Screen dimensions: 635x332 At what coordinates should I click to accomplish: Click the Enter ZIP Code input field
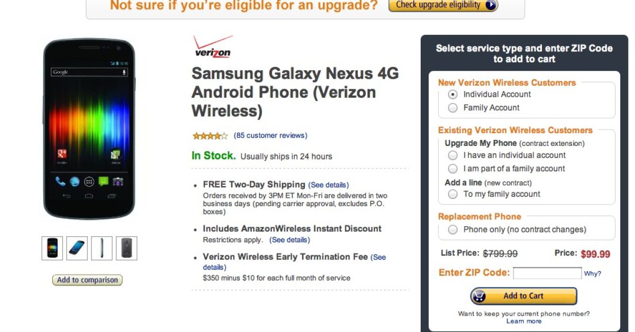click(x=547, y=273)
